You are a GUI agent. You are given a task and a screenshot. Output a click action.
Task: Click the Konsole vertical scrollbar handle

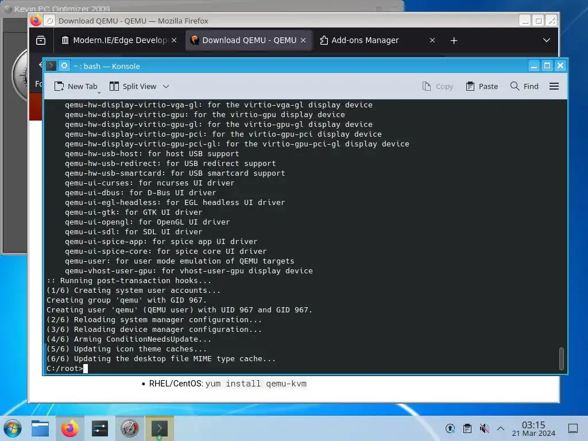[562, 358]
